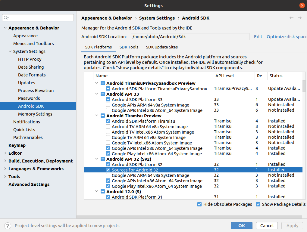Open Advanced Settings page
This screenshot has width=307, height=232.
[29, 184]
